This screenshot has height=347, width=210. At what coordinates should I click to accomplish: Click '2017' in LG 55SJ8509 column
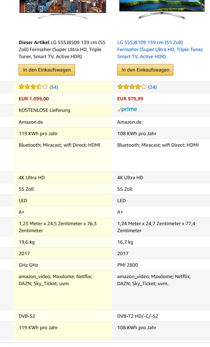24,254
